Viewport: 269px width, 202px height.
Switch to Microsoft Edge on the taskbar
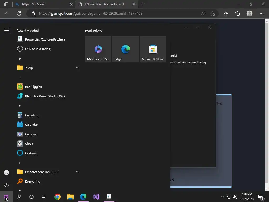(x=83, y=197)
